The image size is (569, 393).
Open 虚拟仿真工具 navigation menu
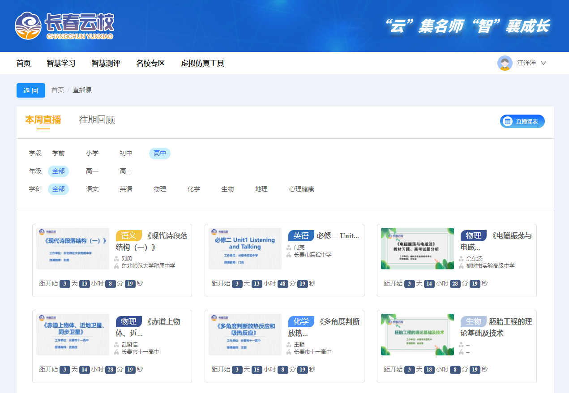point(202,63)
